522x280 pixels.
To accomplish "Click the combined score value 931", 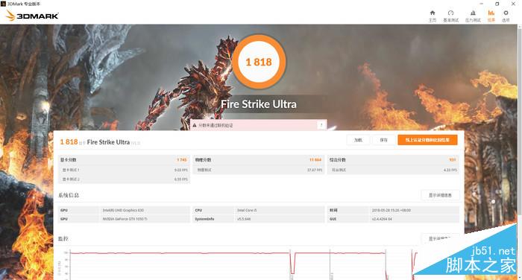I will pos(452,160).
